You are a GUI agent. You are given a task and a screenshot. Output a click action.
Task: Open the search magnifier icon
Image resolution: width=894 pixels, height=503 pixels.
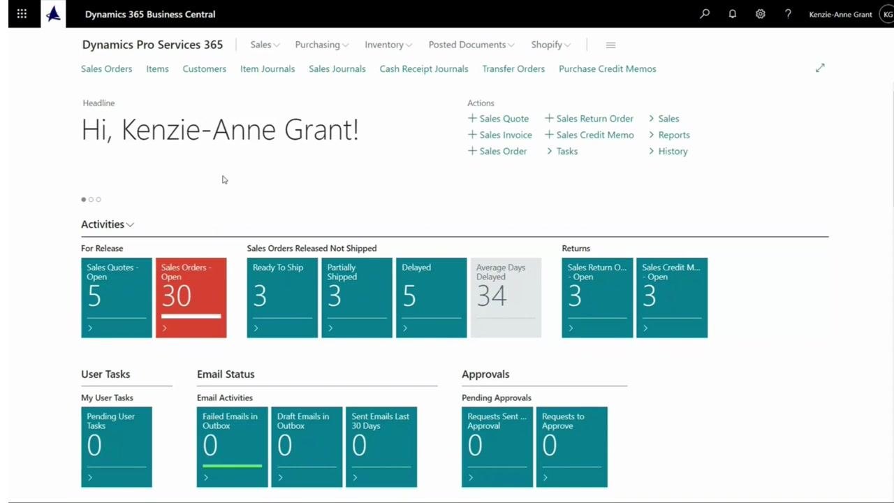point(705,14)
